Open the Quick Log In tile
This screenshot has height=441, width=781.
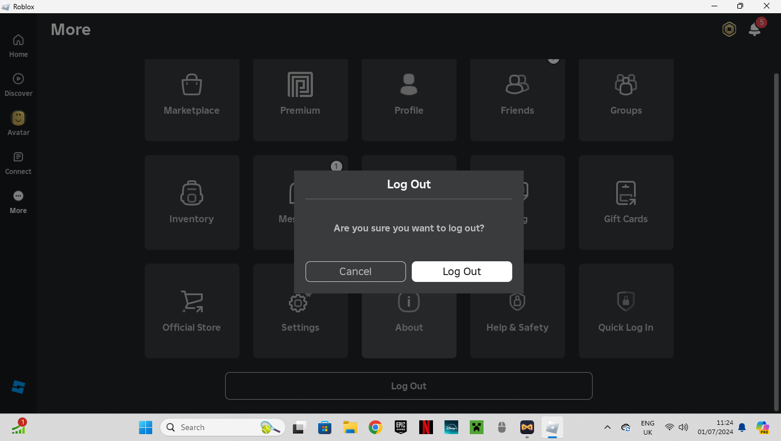coord(626,311)
